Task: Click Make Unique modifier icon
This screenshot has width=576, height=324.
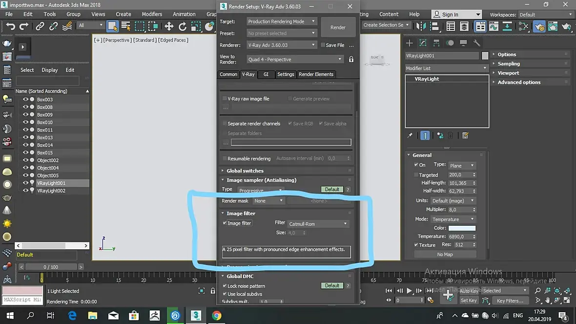Action: [x=440, y=136]
